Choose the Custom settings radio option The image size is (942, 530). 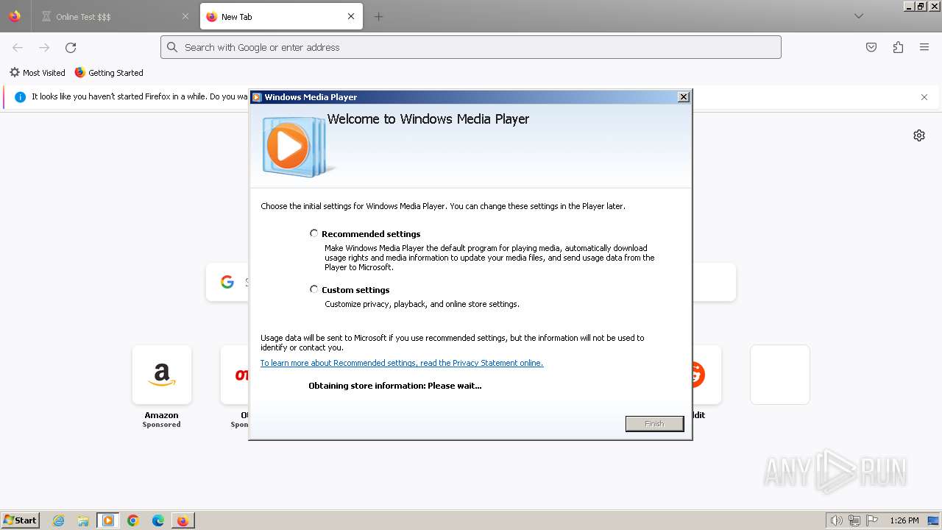314,289
